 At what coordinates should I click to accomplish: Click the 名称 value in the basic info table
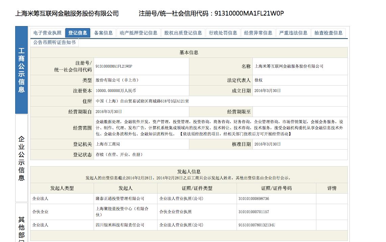pyautogui.click(x=289, y=66)
